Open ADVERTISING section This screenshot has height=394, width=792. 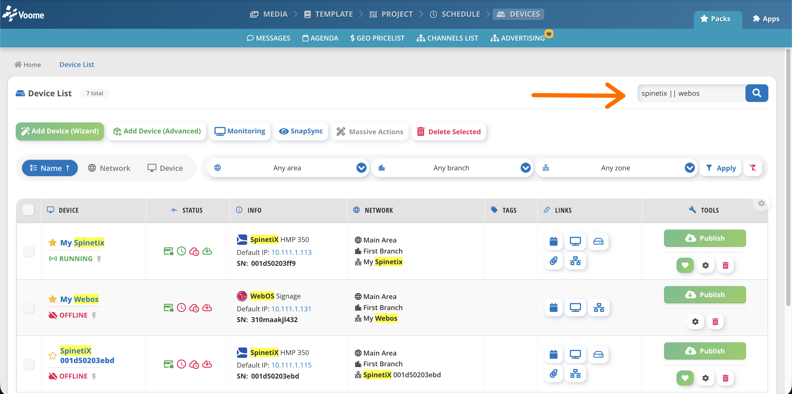click(x=518, y=38)
